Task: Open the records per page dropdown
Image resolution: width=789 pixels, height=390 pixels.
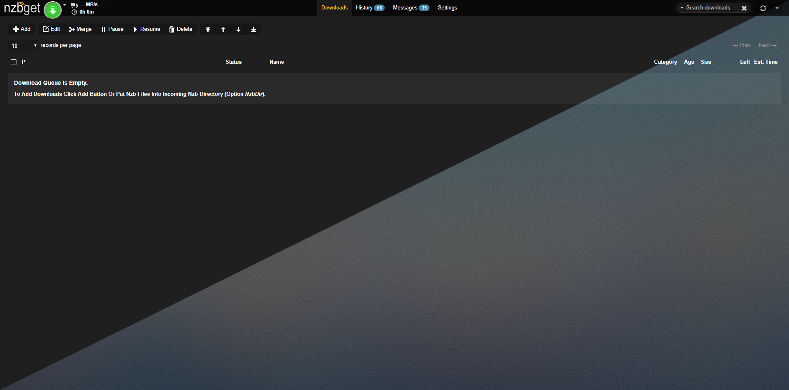Action: (24, 45)
